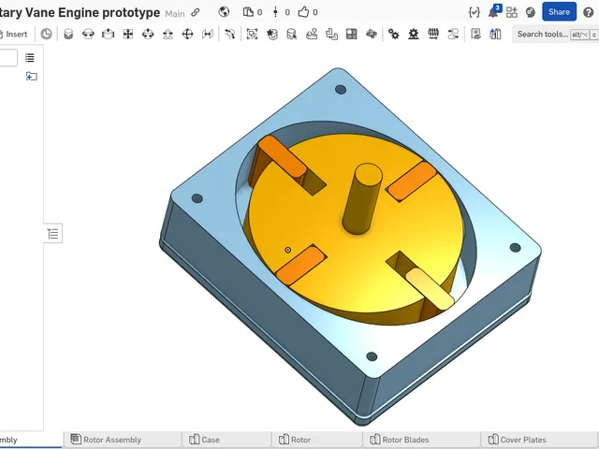Click the Insert parts button

(x=14, y=34)
